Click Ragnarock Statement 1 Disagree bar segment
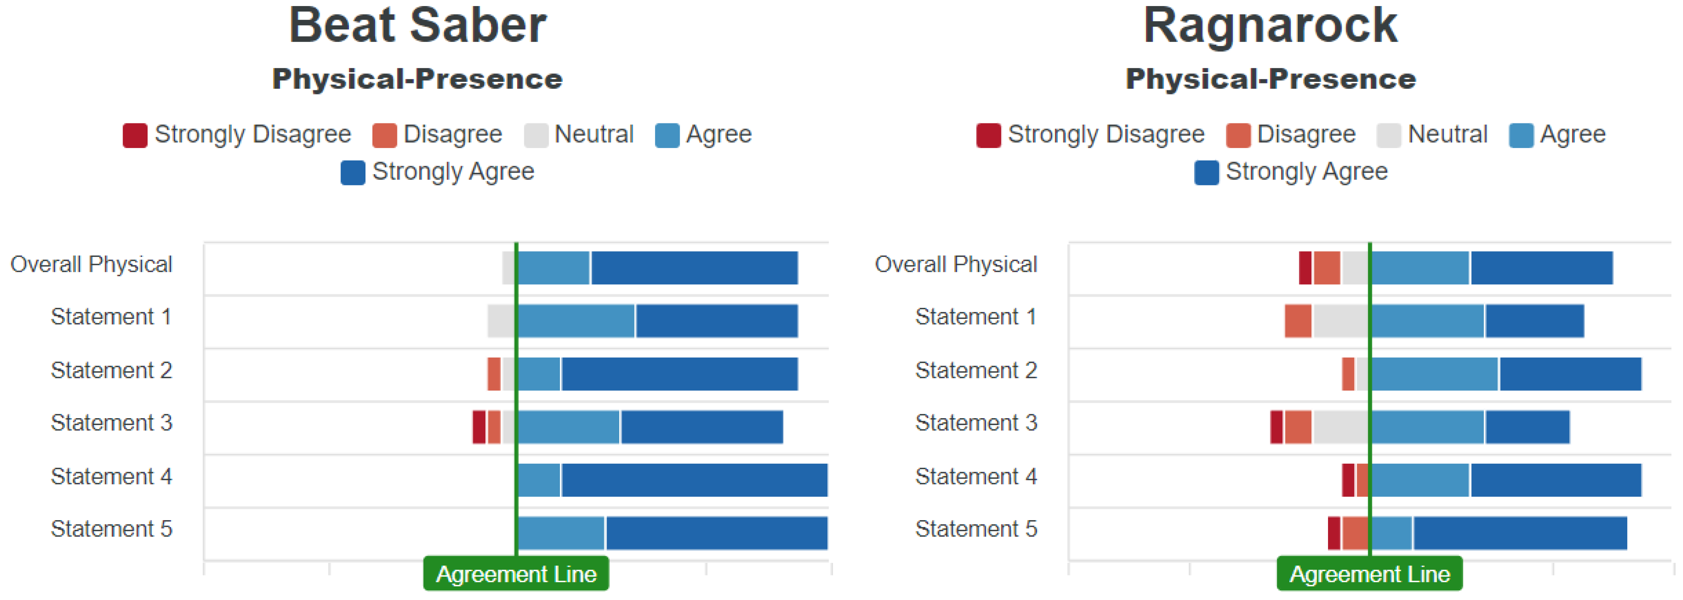This screenshot has width=1683, height=600. point(1297,321)
